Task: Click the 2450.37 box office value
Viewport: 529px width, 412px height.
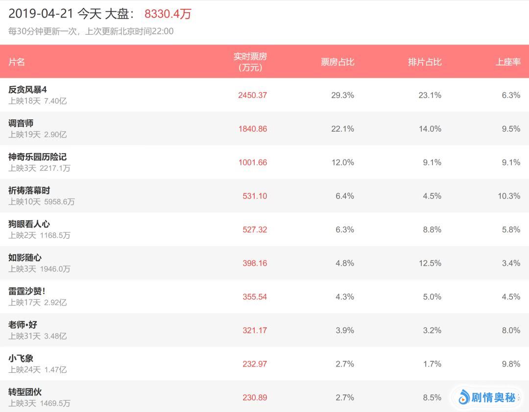Action: point(253,95)
